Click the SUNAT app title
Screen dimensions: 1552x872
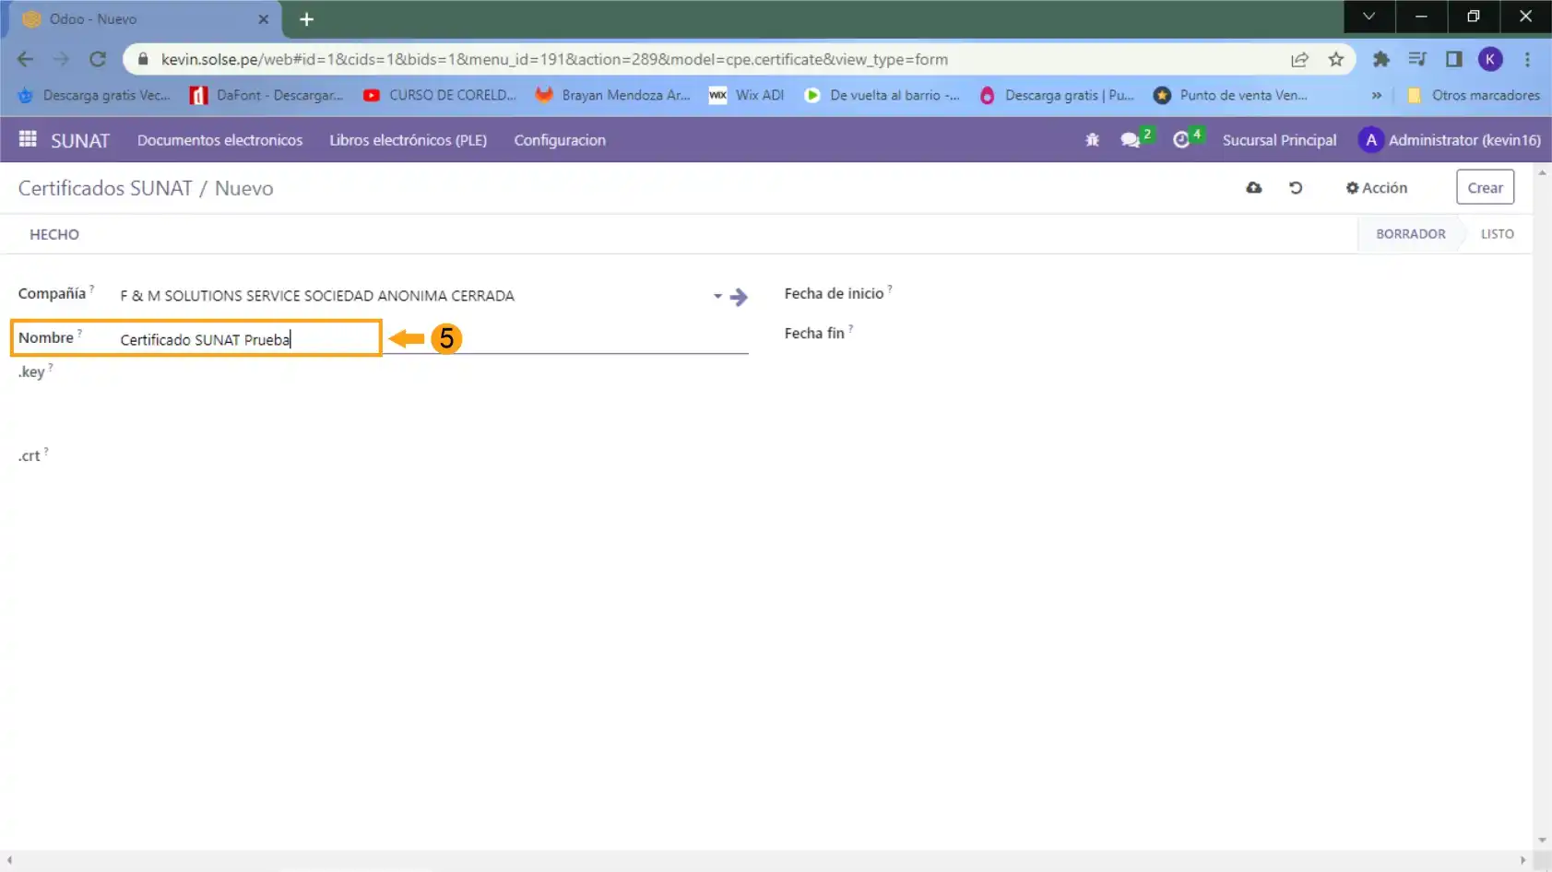tap(80, 140)
